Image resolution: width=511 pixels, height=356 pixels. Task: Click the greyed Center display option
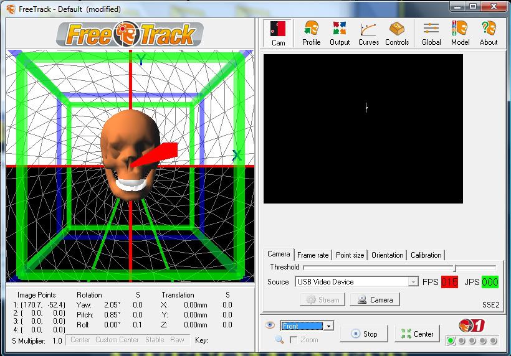coord(80,340)
